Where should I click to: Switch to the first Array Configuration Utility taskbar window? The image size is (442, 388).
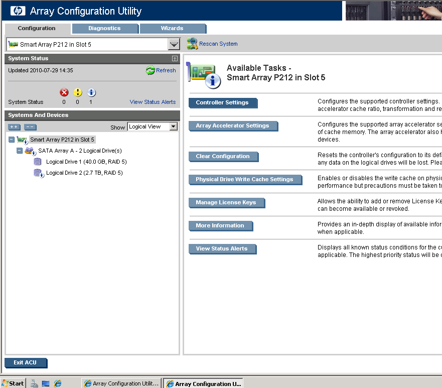121,383
